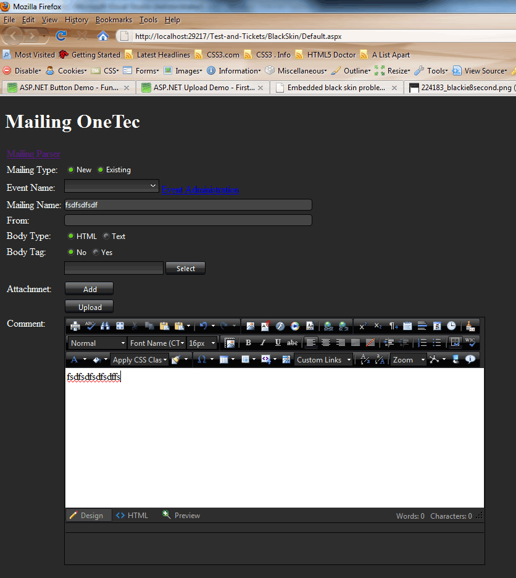The image size is (516, 578).
Task: Justify text alignment
Action: pyautogui.click(x=356, y=343)
